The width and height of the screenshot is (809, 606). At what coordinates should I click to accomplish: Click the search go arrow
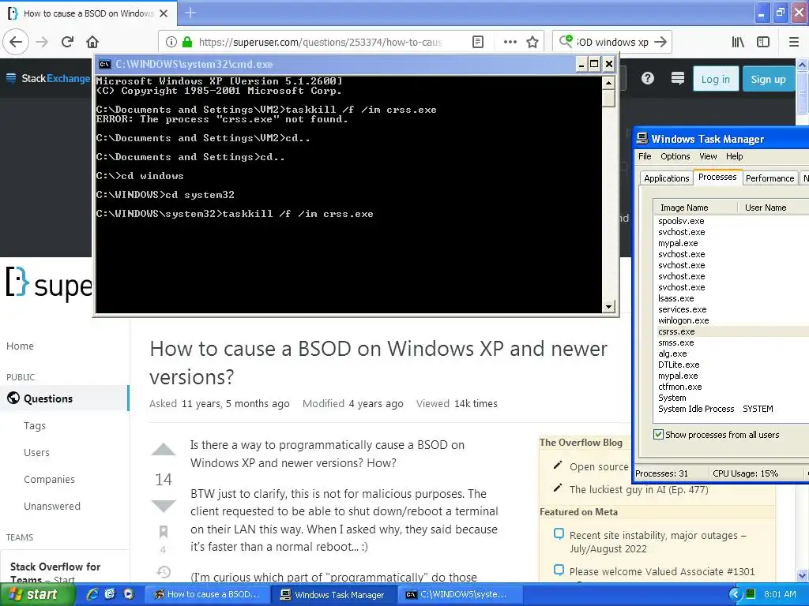coord(660,42)
